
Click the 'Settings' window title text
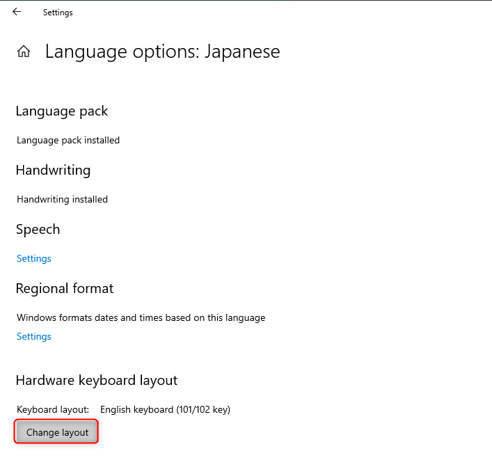(x=58, y=13)
